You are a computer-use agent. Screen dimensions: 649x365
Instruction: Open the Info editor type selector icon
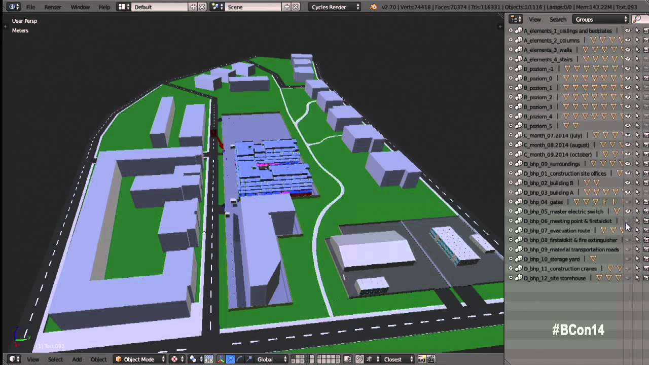[x=14, y=7]
